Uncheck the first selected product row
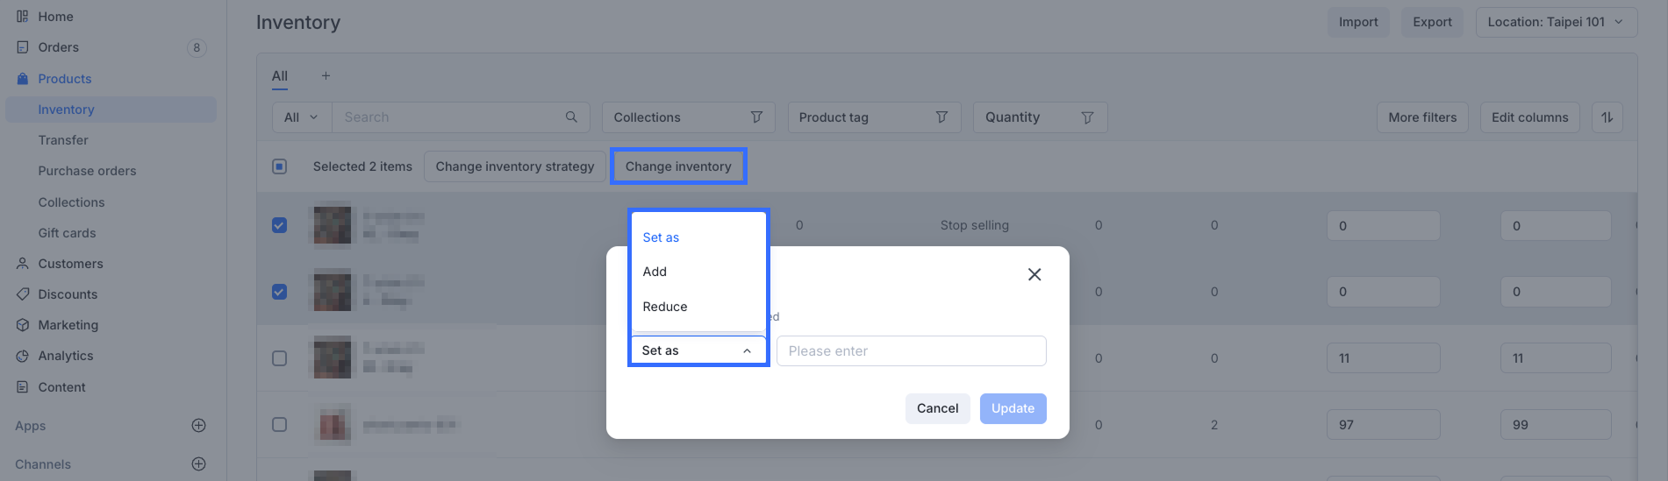 pyautogui.click(x=279, y=225)
